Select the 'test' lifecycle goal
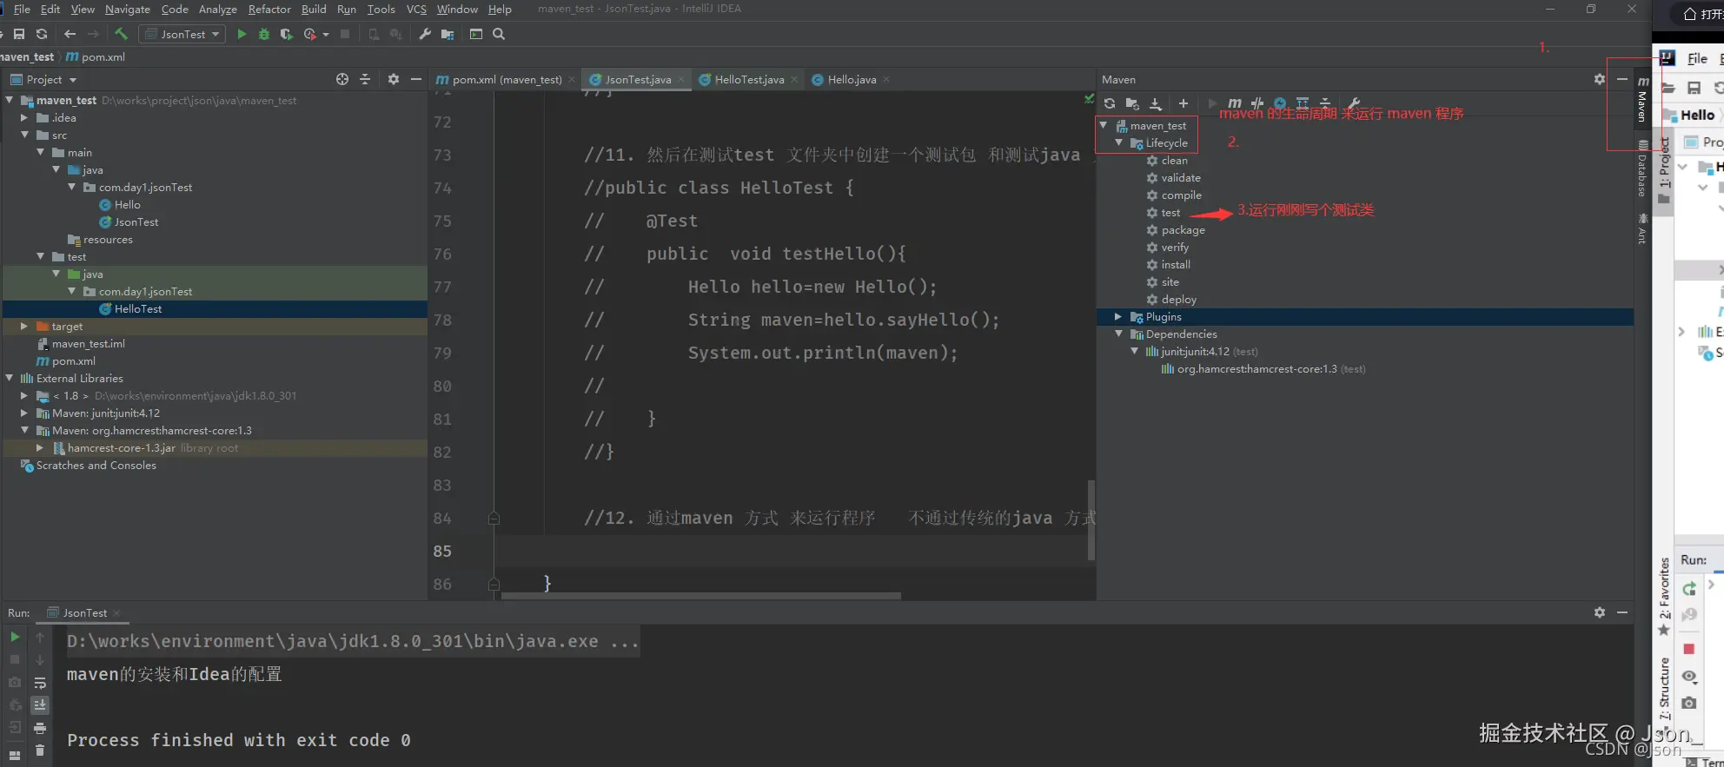The height and width of the screenshot is (767, 1724). click(1170, 212)
